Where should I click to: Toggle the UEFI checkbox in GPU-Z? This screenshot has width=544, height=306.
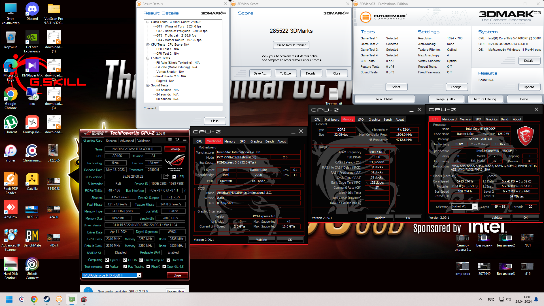pos(174,177)
